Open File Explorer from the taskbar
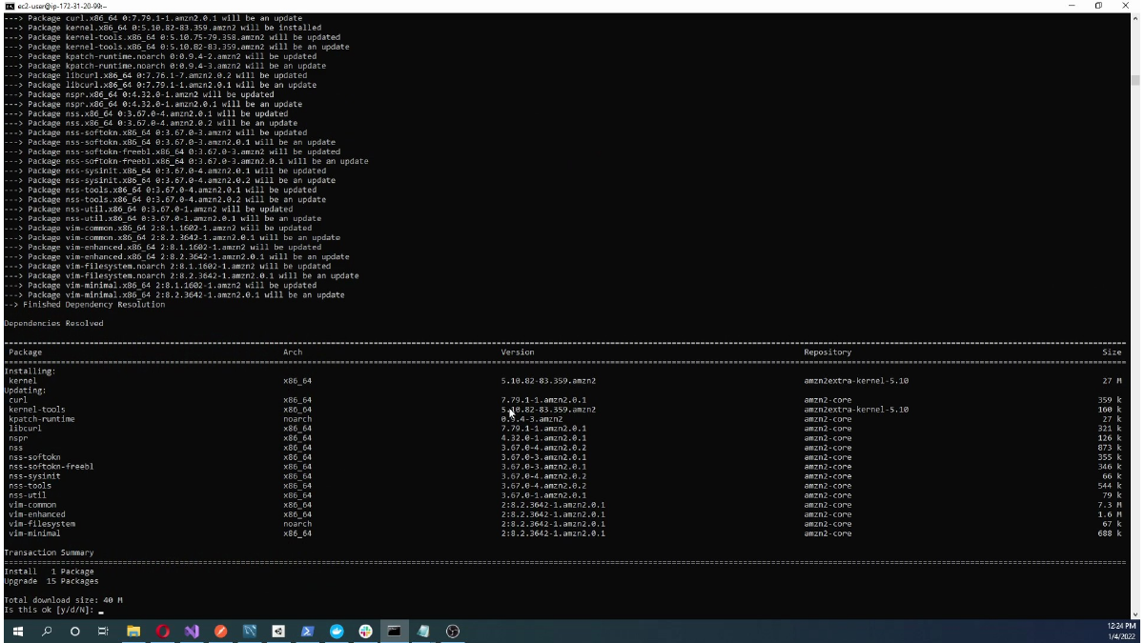 [133, 631]
